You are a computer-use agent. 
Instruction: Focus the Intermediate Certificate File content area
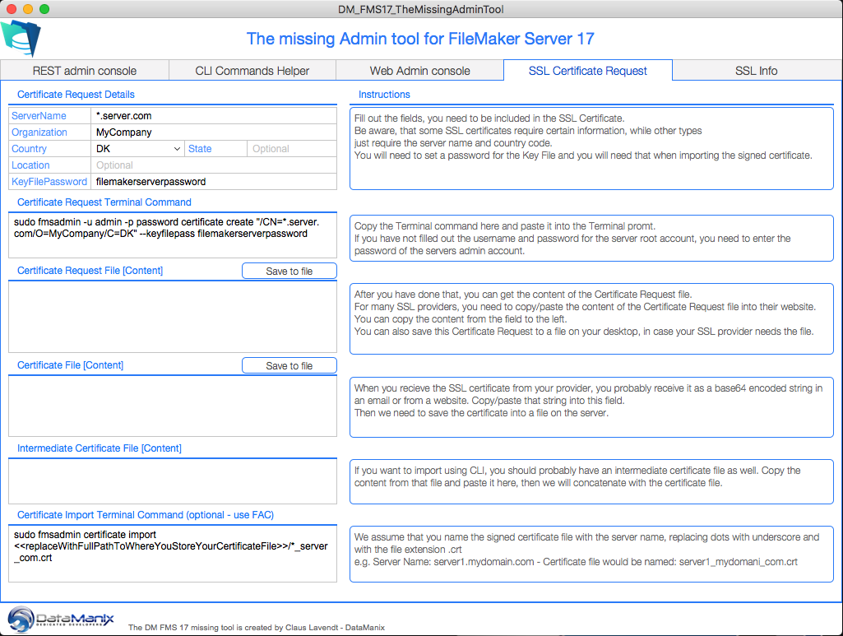tap(173, 481)
